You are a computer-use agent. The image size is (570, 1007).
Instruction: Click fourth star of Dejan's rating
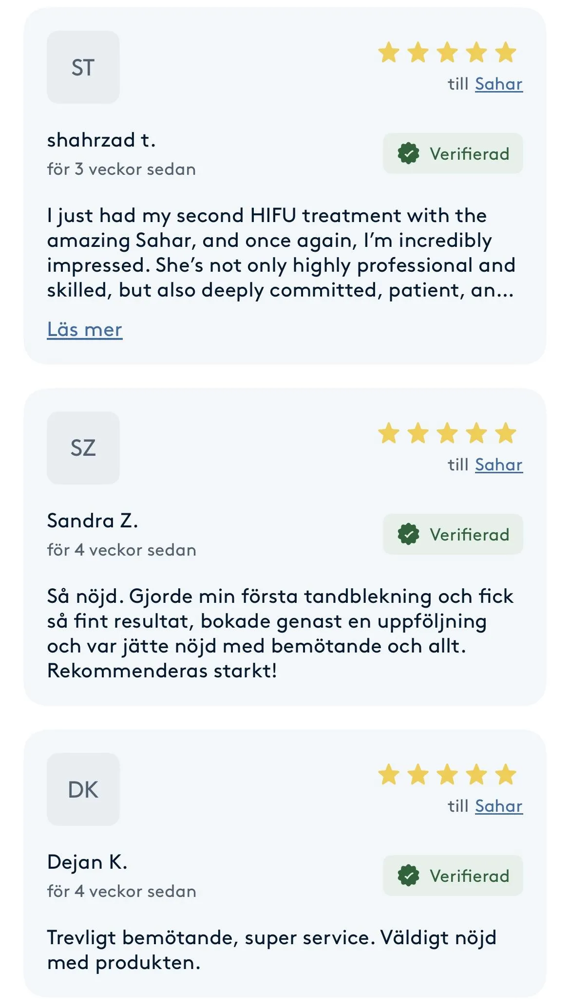click(x=476, y=774)
